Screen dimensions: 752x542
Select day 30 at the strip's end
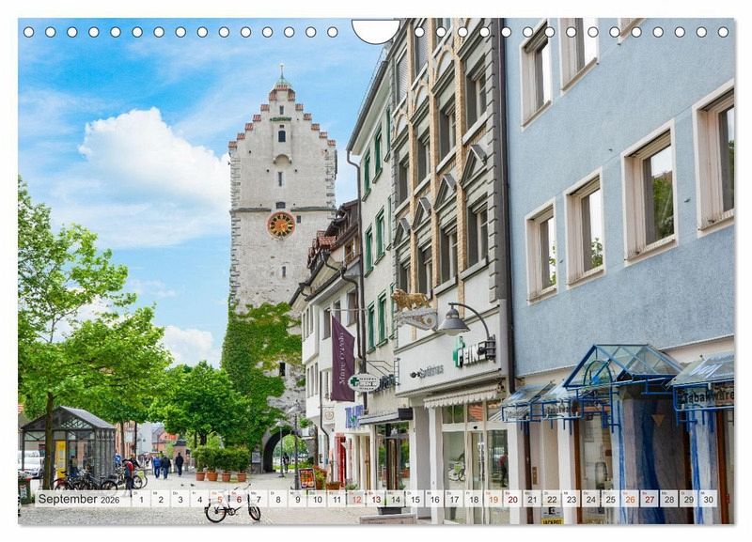[708, 499]
